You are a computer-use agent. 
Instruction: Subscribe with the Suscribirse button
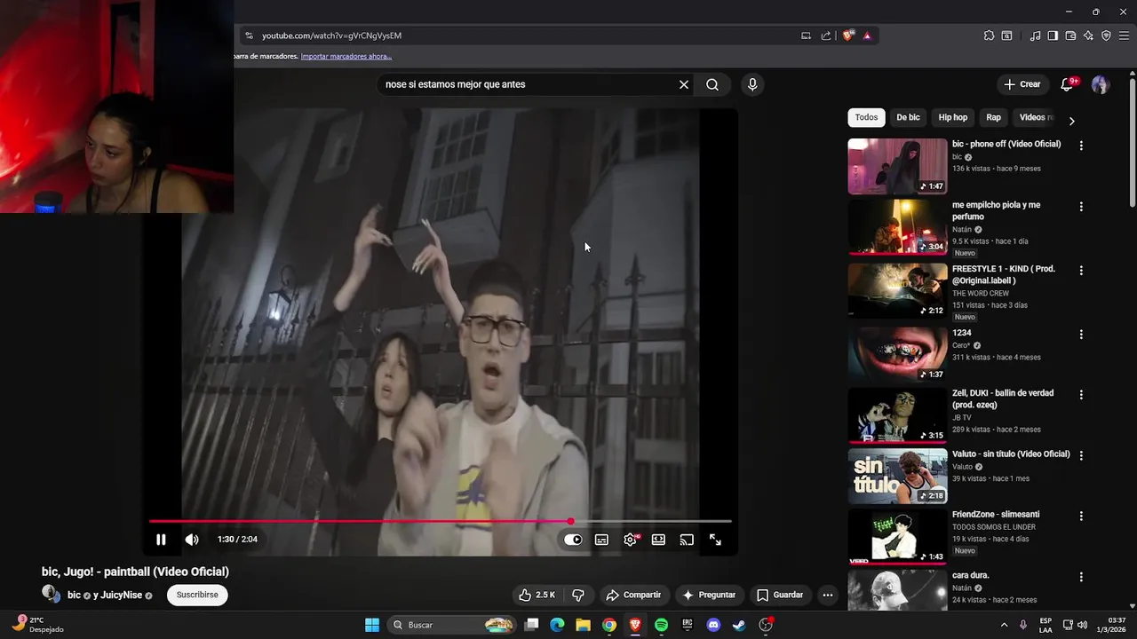click(197, 595)
